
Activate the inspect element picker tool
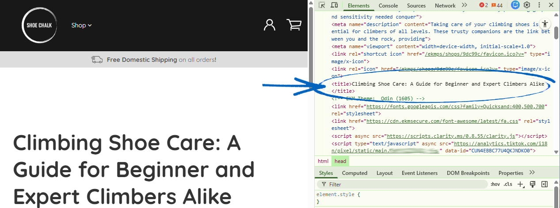(322, 5)
